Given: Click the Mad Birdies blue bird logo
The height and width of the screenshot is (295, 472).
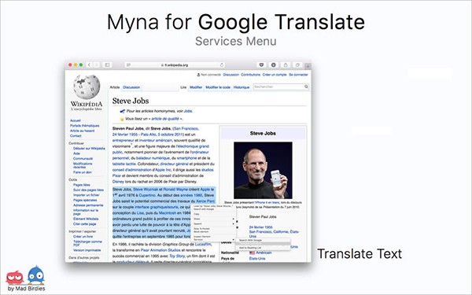Looking at the screenshot, I should point(36,275).
